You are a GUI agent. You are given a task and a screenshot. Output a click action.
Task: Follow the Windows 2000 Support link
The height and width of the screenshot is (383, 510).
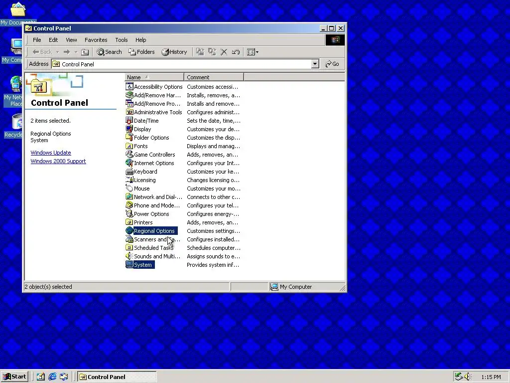coord(58,161)
